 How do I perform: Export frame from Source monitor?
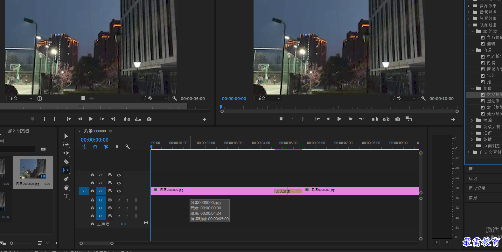(x=149, y=119)
